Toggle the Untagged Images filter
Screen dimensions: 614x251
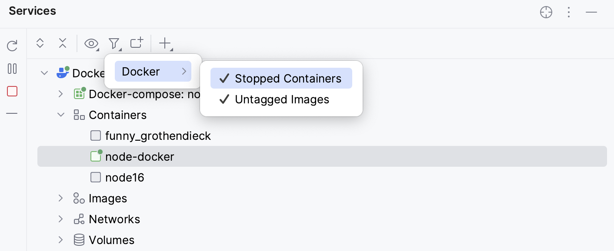click(282, 99)
